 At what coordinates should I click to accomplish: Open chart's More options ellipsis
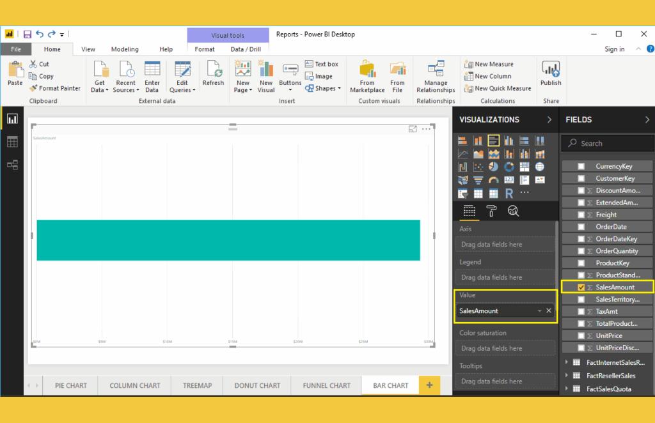pos(426,129)
